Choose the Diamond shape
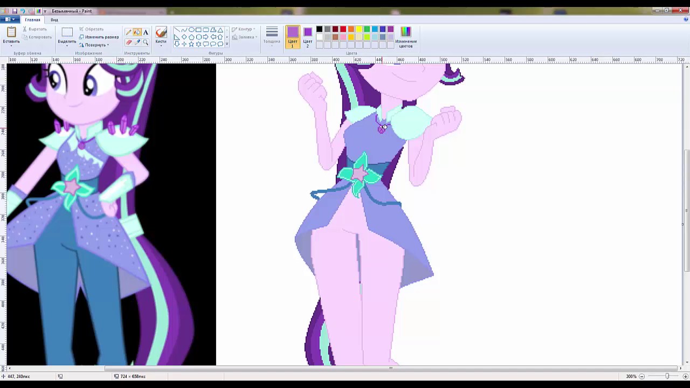The height and width of the screenshot is (388, 690). [184, 37]
